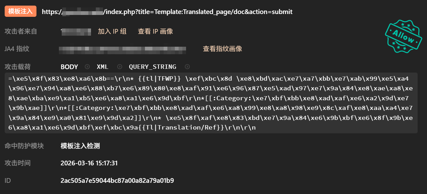Click the attack URL at the top
This screenshot has height=194, width=427.
167,12
